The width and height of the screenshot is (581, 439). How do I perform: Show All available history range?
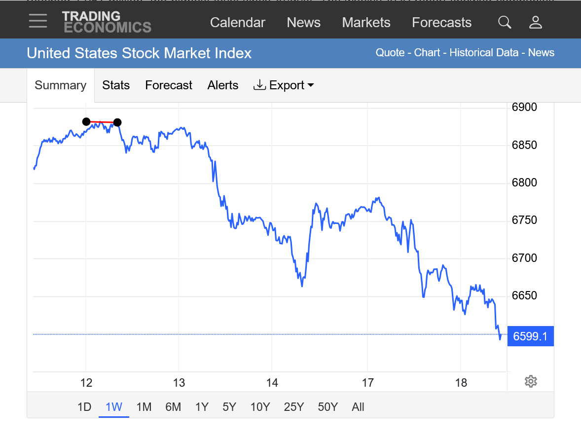pos(358,407)
